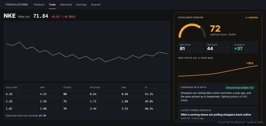Click the 39.8% IV value
This screenshot has width=266, height=126.
coord(149,101)
